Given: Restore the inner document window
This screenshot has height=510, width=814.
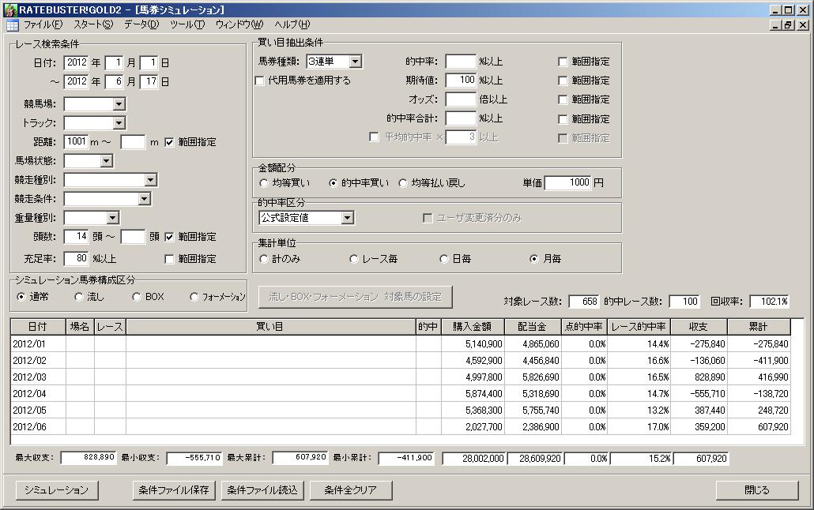Looking at the screenshot, I should 789,25.
